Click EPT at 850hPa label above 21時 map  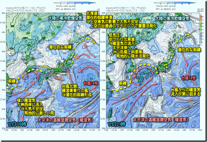click(x=166, y=9)
